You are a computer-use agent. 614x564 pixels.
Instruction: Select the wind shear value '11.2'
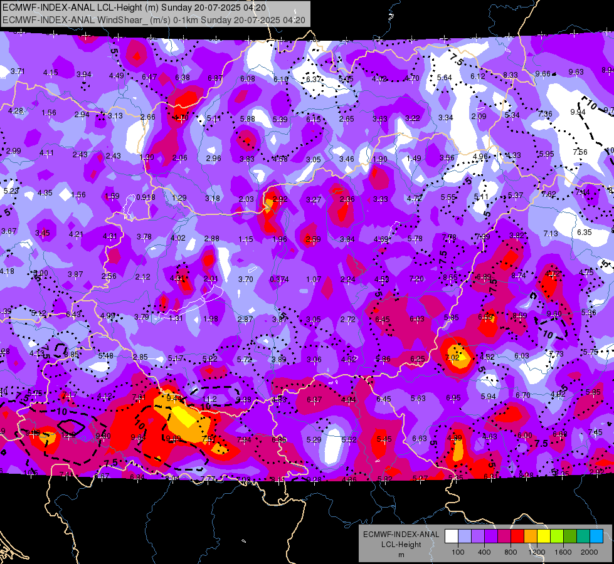209,399
